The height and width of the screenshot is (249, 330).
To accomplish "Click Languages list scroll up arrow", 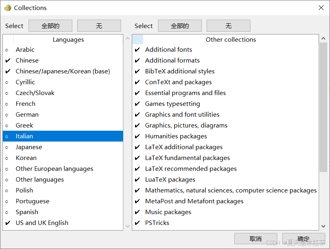I will tap(127, 38).
